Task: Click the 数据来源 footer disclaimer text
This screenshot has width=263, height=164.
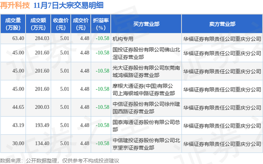Action: click(x=59, y=161)
